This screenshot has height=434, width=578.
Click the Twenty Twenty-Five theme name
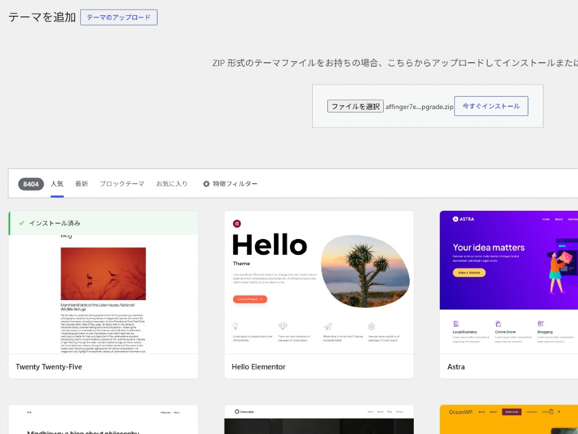(49, 367)
